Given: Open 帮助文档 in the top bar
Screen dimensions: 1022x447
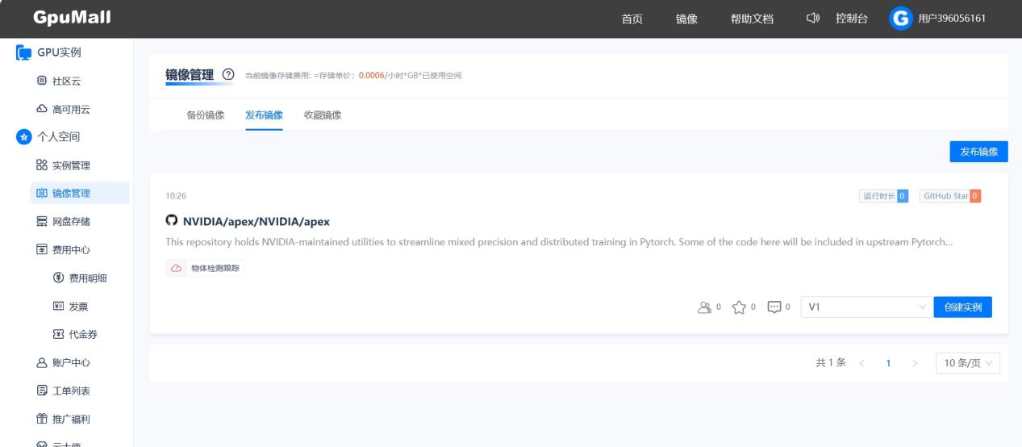Looking at the screenshot, I should [x=752, y=19].
